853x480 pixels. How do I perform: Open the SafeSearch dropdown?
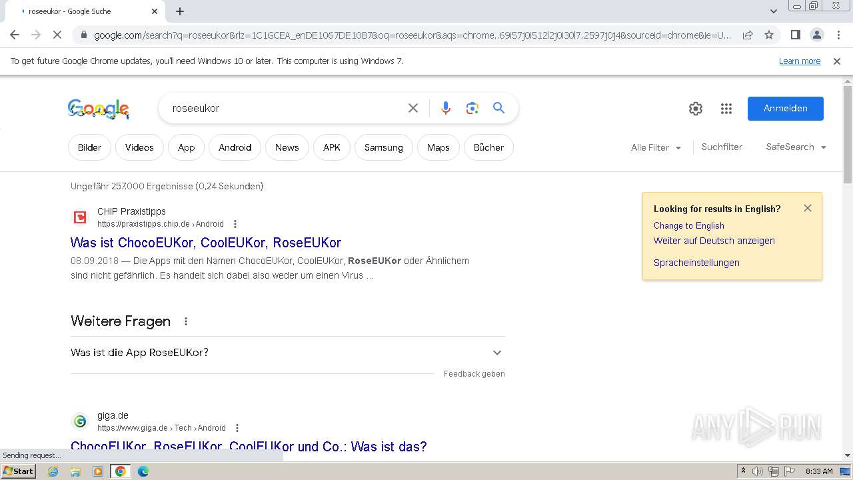point(796,147)
